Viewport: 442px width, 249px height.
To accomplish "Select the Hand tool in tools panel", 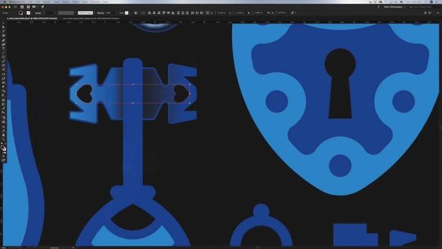I will coord(3,135).
